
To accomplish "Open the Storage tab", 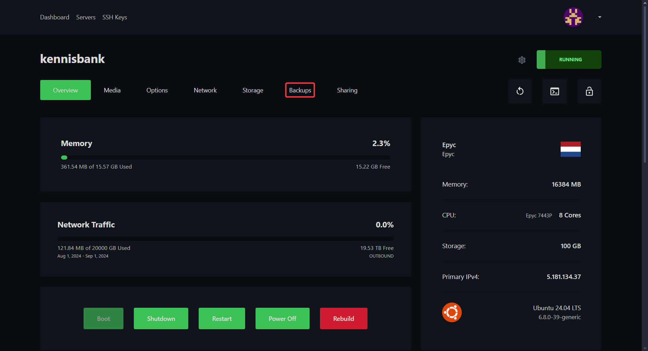I will coord(252,90).
